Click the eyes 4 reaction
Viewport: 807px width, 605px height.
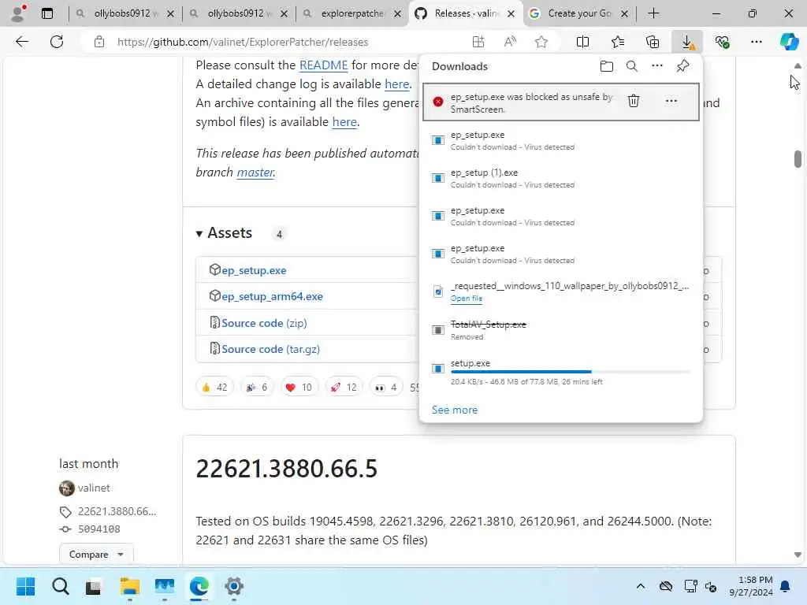[386, 388]
